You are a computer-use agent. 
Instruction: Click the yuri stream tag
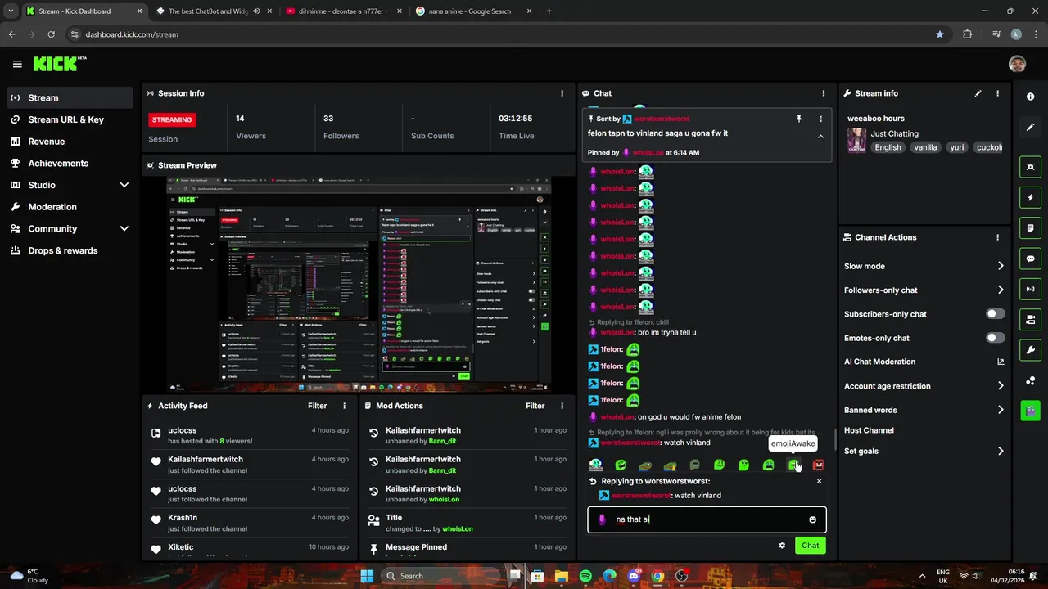tap(956, 147)
